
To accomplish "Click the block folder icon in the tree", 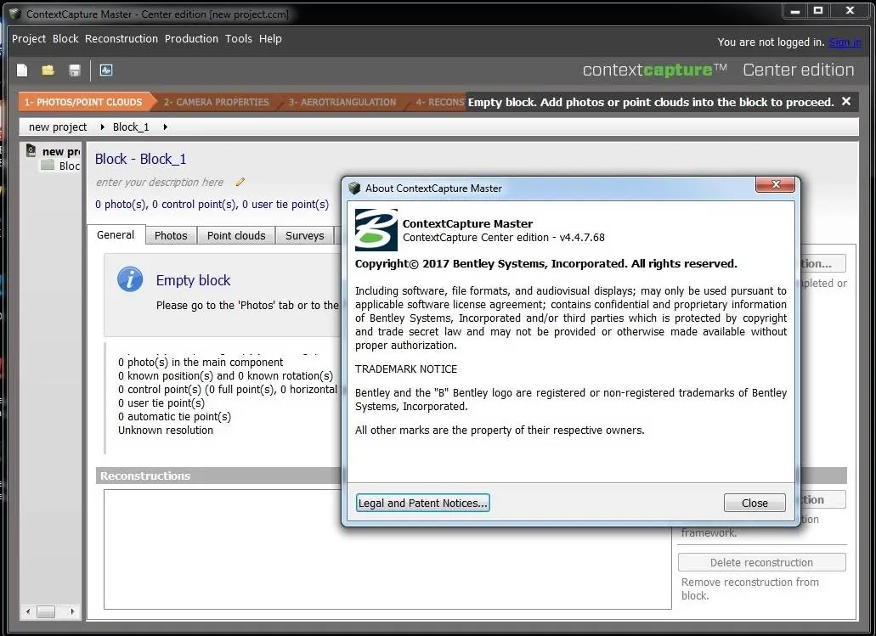I will [48, 166].
